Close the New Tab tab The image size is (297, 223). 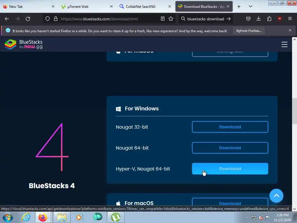tap(53, 6)
